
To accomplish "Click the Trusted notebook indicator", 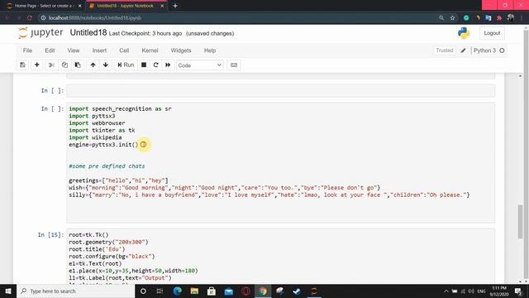I will [x=445, y=50].
